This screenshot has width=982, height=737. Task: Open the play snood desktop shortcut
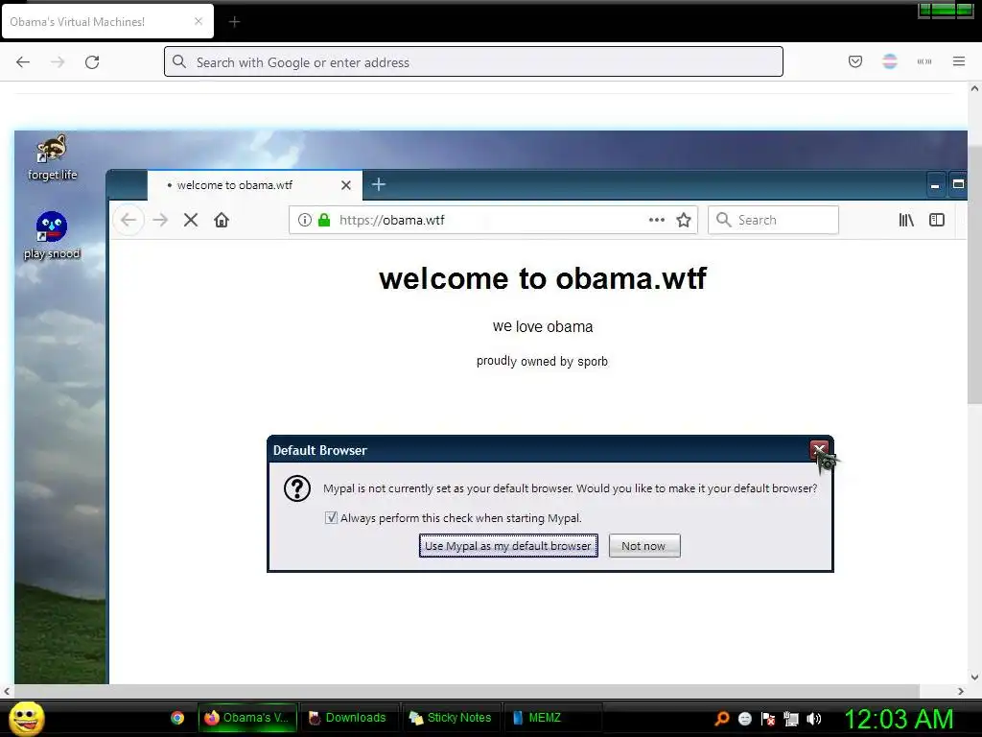[x=52, y=236]
